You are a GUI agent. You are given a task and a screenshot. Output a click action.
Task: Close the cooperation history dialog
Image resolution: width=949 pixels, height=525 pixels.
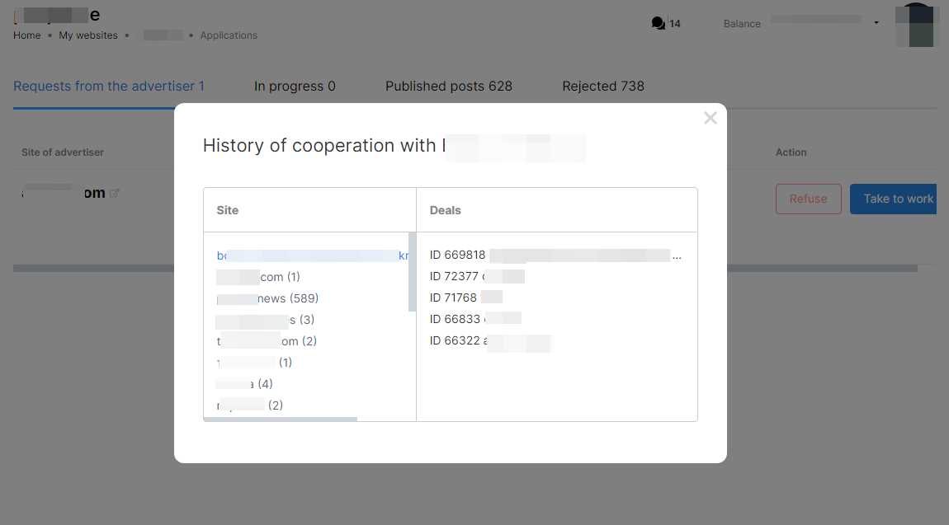[x=710, y=118]
